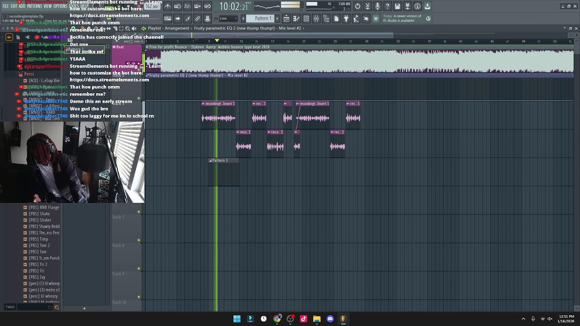The height and width of the screenshot is (326, 580).
Task: Open undo history circular arrow icon
Action: click(x=358, y=6)
